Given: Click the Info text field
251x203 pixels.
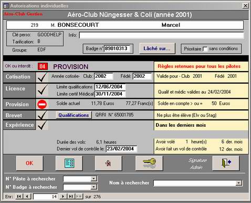Looking at the screenshot, I should coord(161,35).
